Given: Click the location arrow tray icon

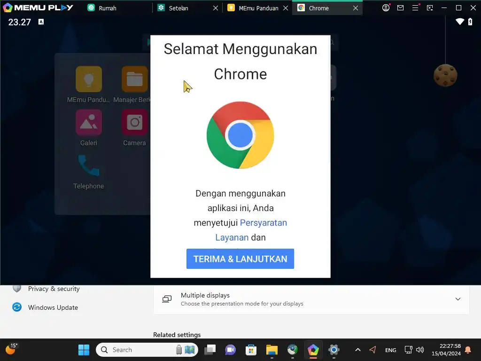Looking at the screenshot, I should [372, 350].
